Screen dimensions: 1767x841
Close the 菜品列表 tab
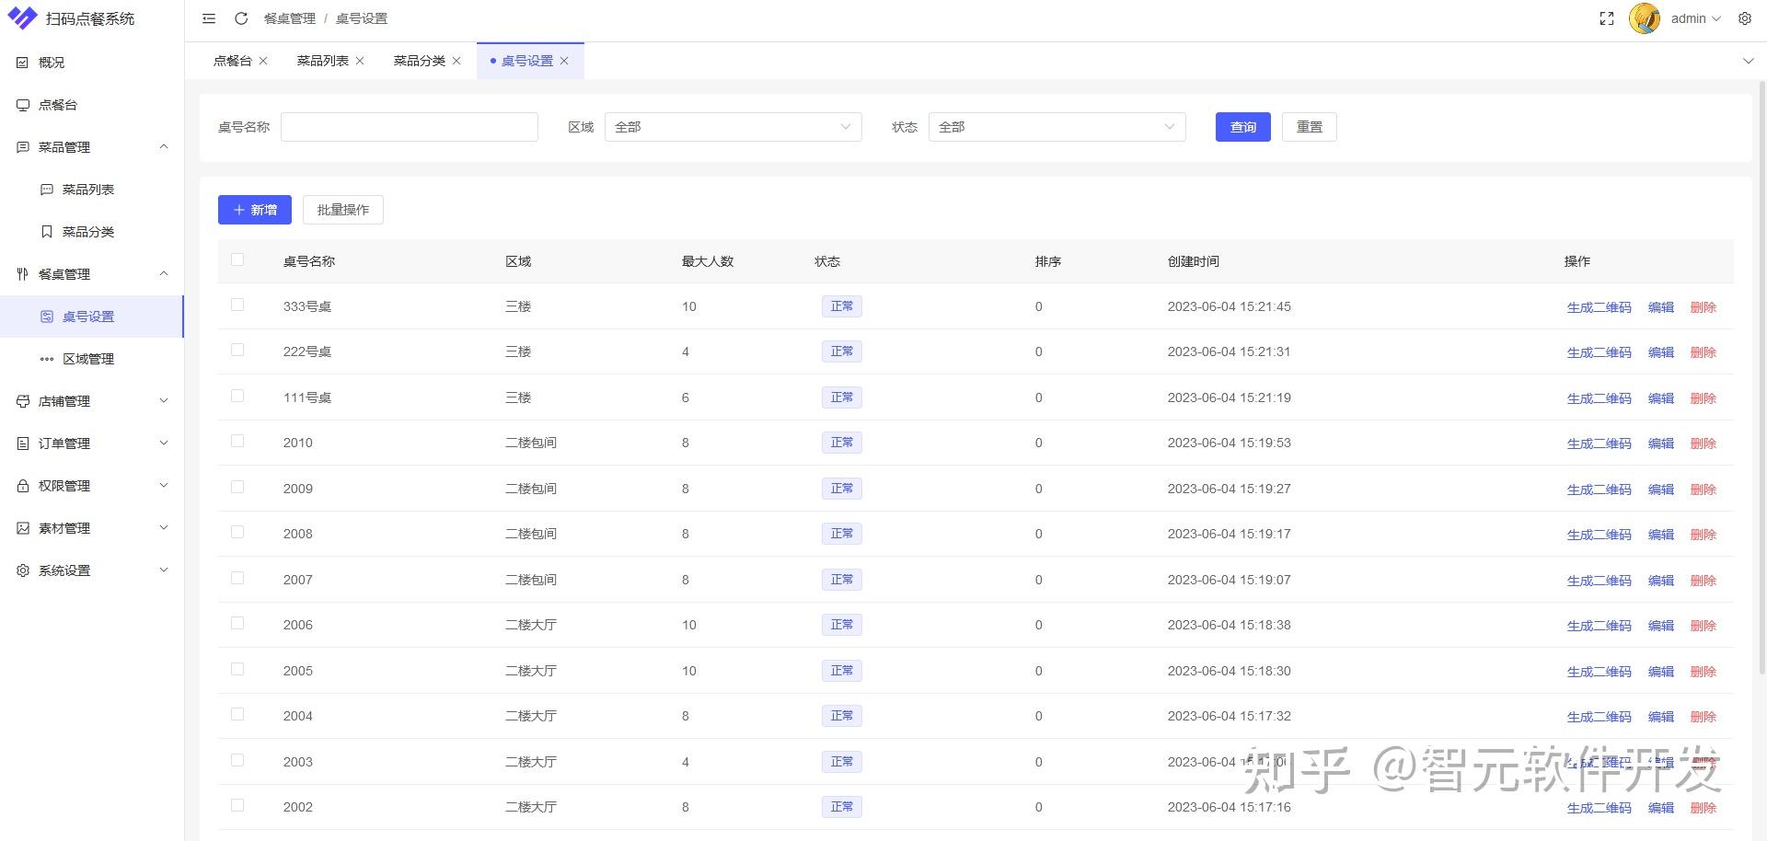360,61
